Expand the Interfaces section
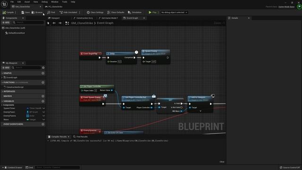Screen dimensions: 302x170 pos(2,91)
